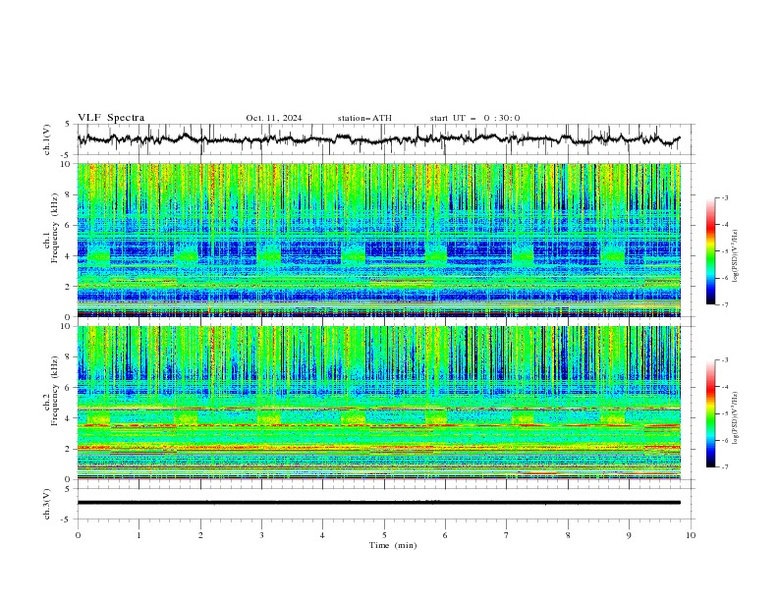Click time axis tick label '0'
The width and height of the screenshot is (778, 601).
[x=78, y=535]
